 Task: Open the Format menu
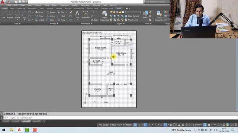click(38, 5)
